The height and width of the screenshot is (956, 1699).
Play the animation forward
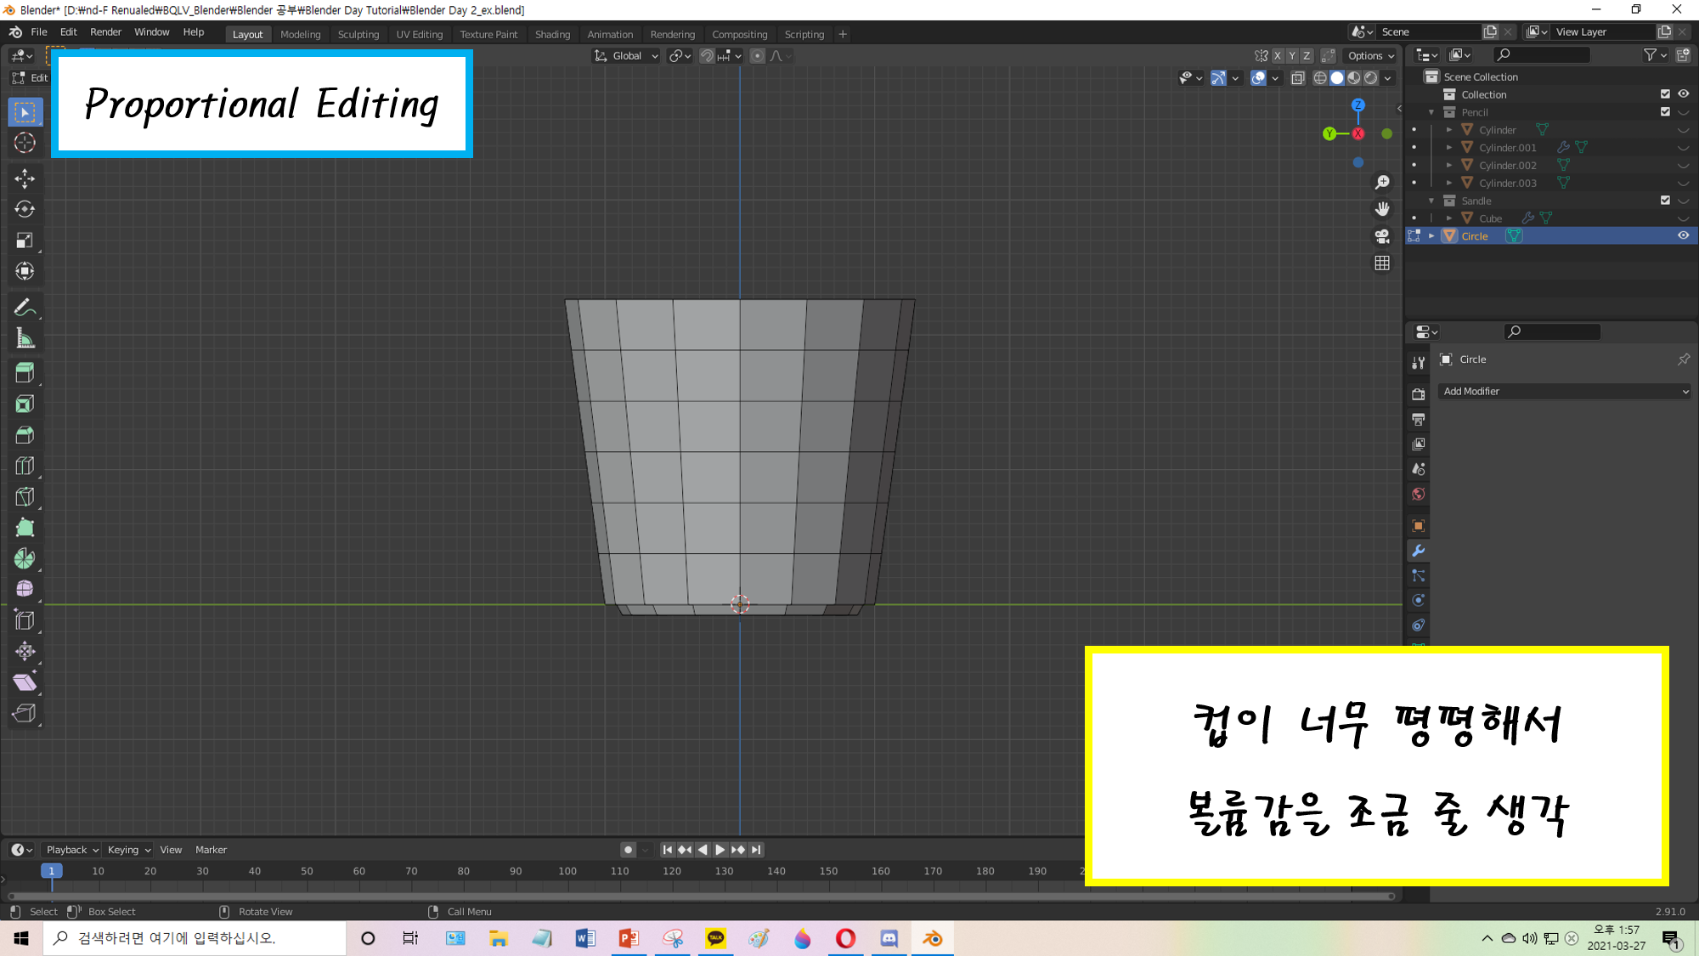(720, 850)
